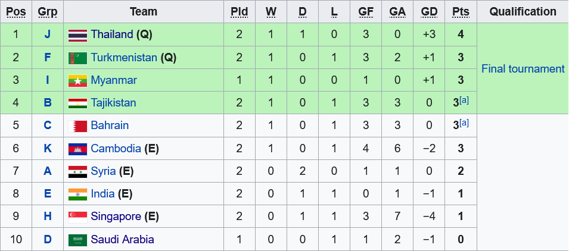Viewport: 569px width, 251px height.
Task: Open the Final tournament link
Action: (523, 69)
